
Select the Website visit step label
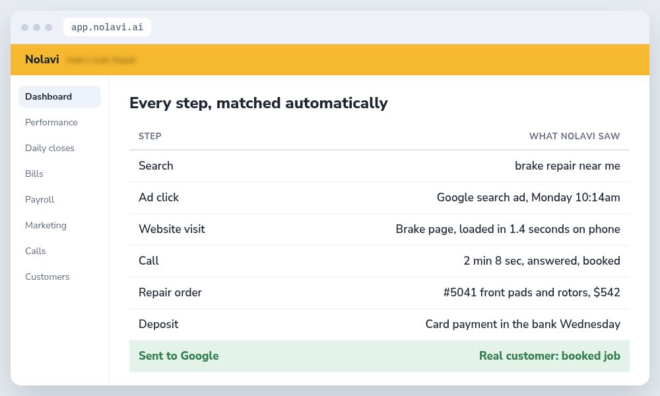(172, 229)
